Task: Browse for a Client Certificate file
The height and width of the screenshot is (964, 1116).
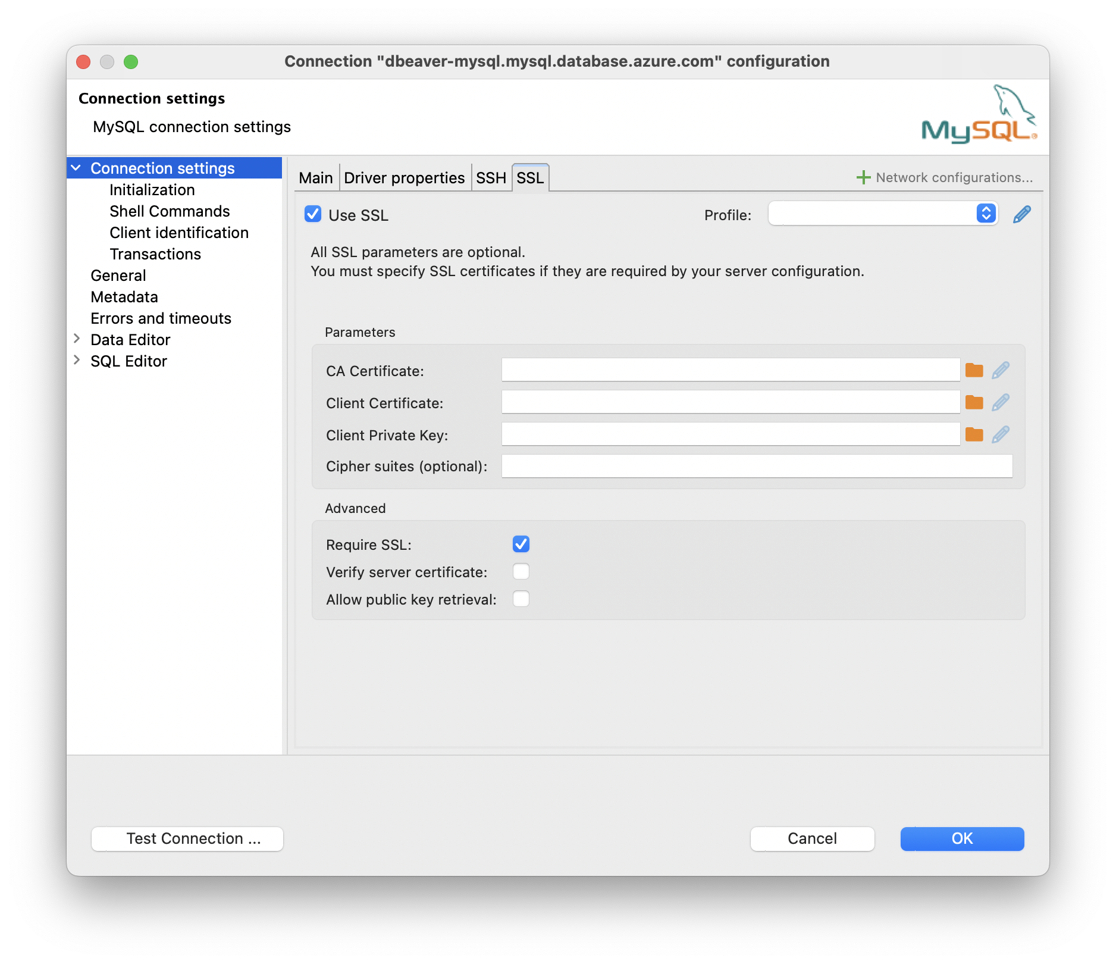Action: [974, 402]
